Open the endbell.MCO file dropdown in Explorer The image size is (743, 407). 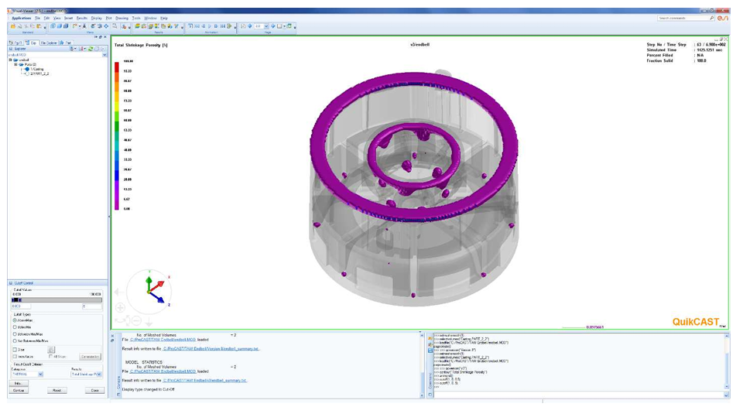pos(104,55)
